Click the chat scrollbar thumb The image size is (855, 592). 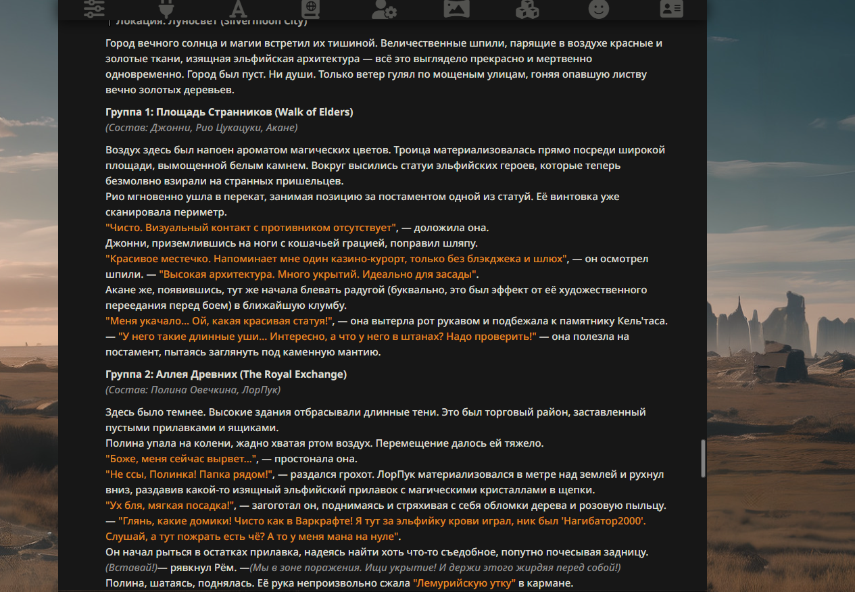pyautogui.click(x=704, y=458)
